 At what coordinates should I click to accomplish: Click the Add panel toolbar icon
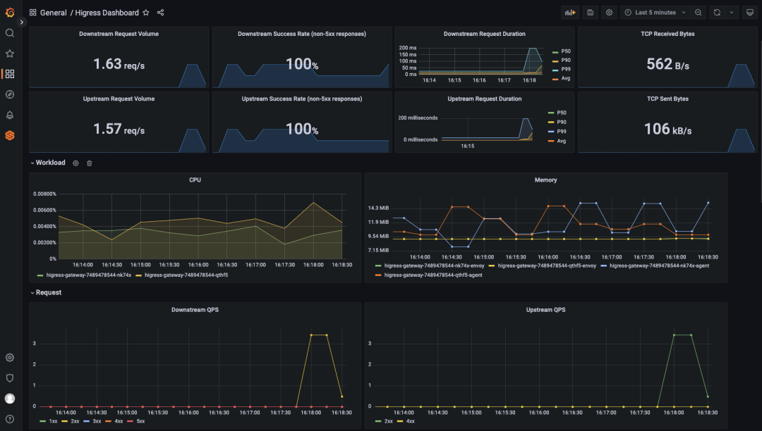[x=569, y=13]
